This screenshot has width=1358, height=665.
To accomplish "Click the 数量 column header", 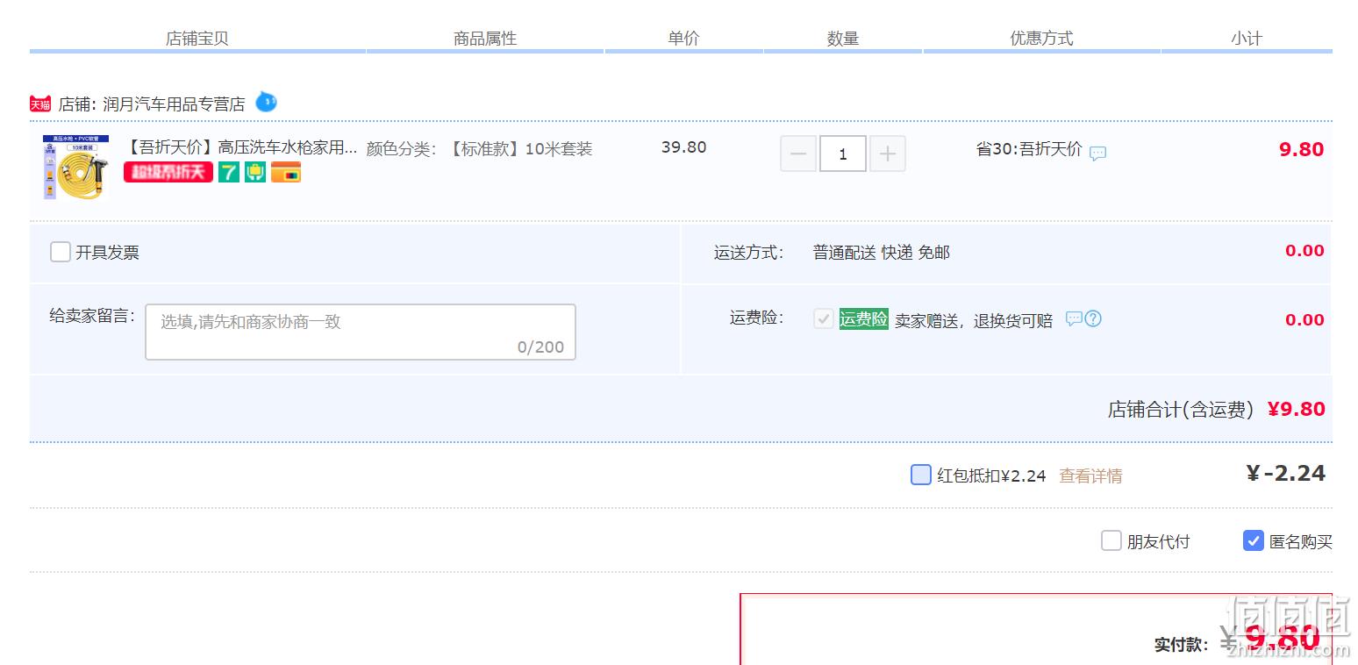I will [843, 39].
